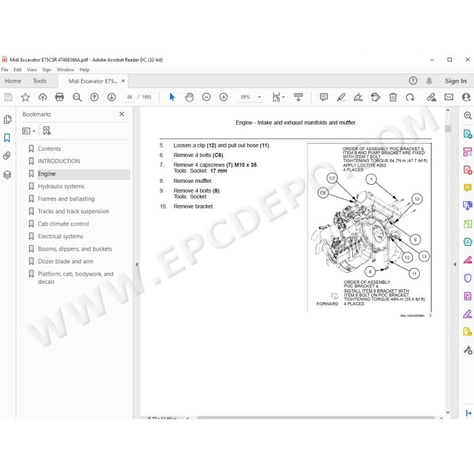Open the Help question mark
The height and width of the screenshot is (474, 474).
tap(413, 81)
